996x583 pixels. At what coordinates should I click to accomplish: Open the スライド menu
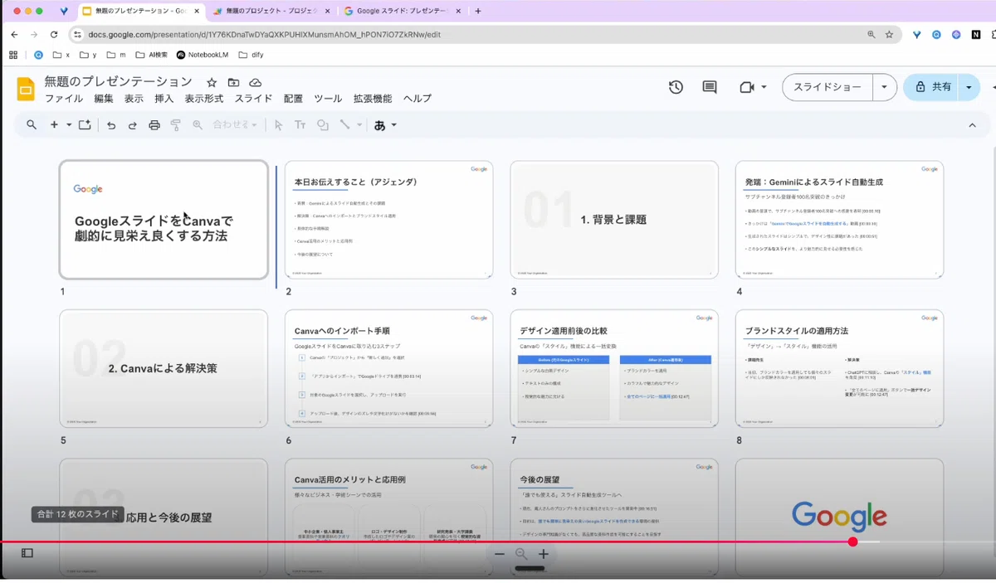click(253, 99)
